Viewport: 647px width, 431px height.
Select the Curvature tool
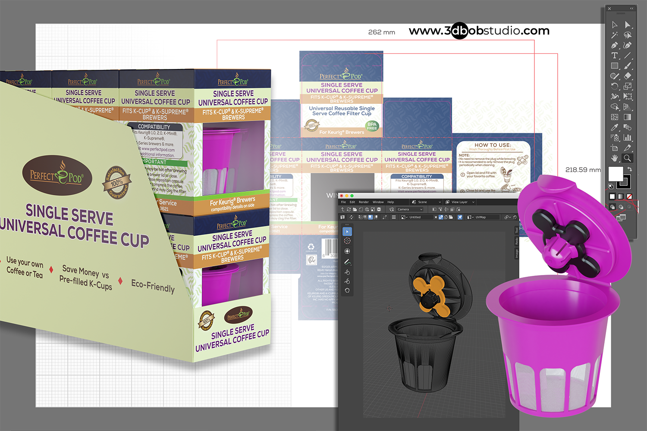628,45
